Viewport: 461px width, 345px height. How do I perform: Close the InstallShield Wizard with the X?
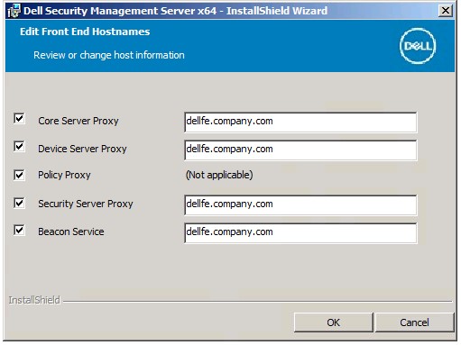click(x=445, y=11)
